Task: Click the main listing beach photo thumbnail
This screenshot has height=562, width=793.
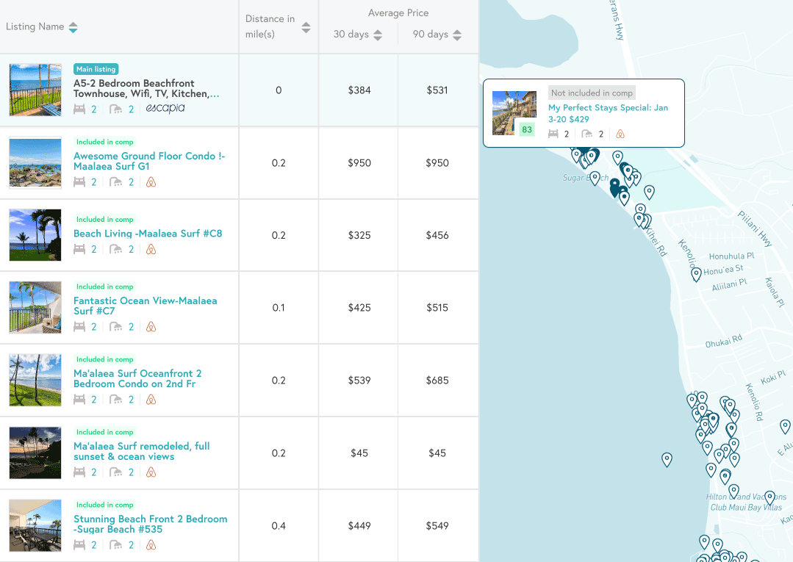Action: pyautogui.click(x=35, y=89)
